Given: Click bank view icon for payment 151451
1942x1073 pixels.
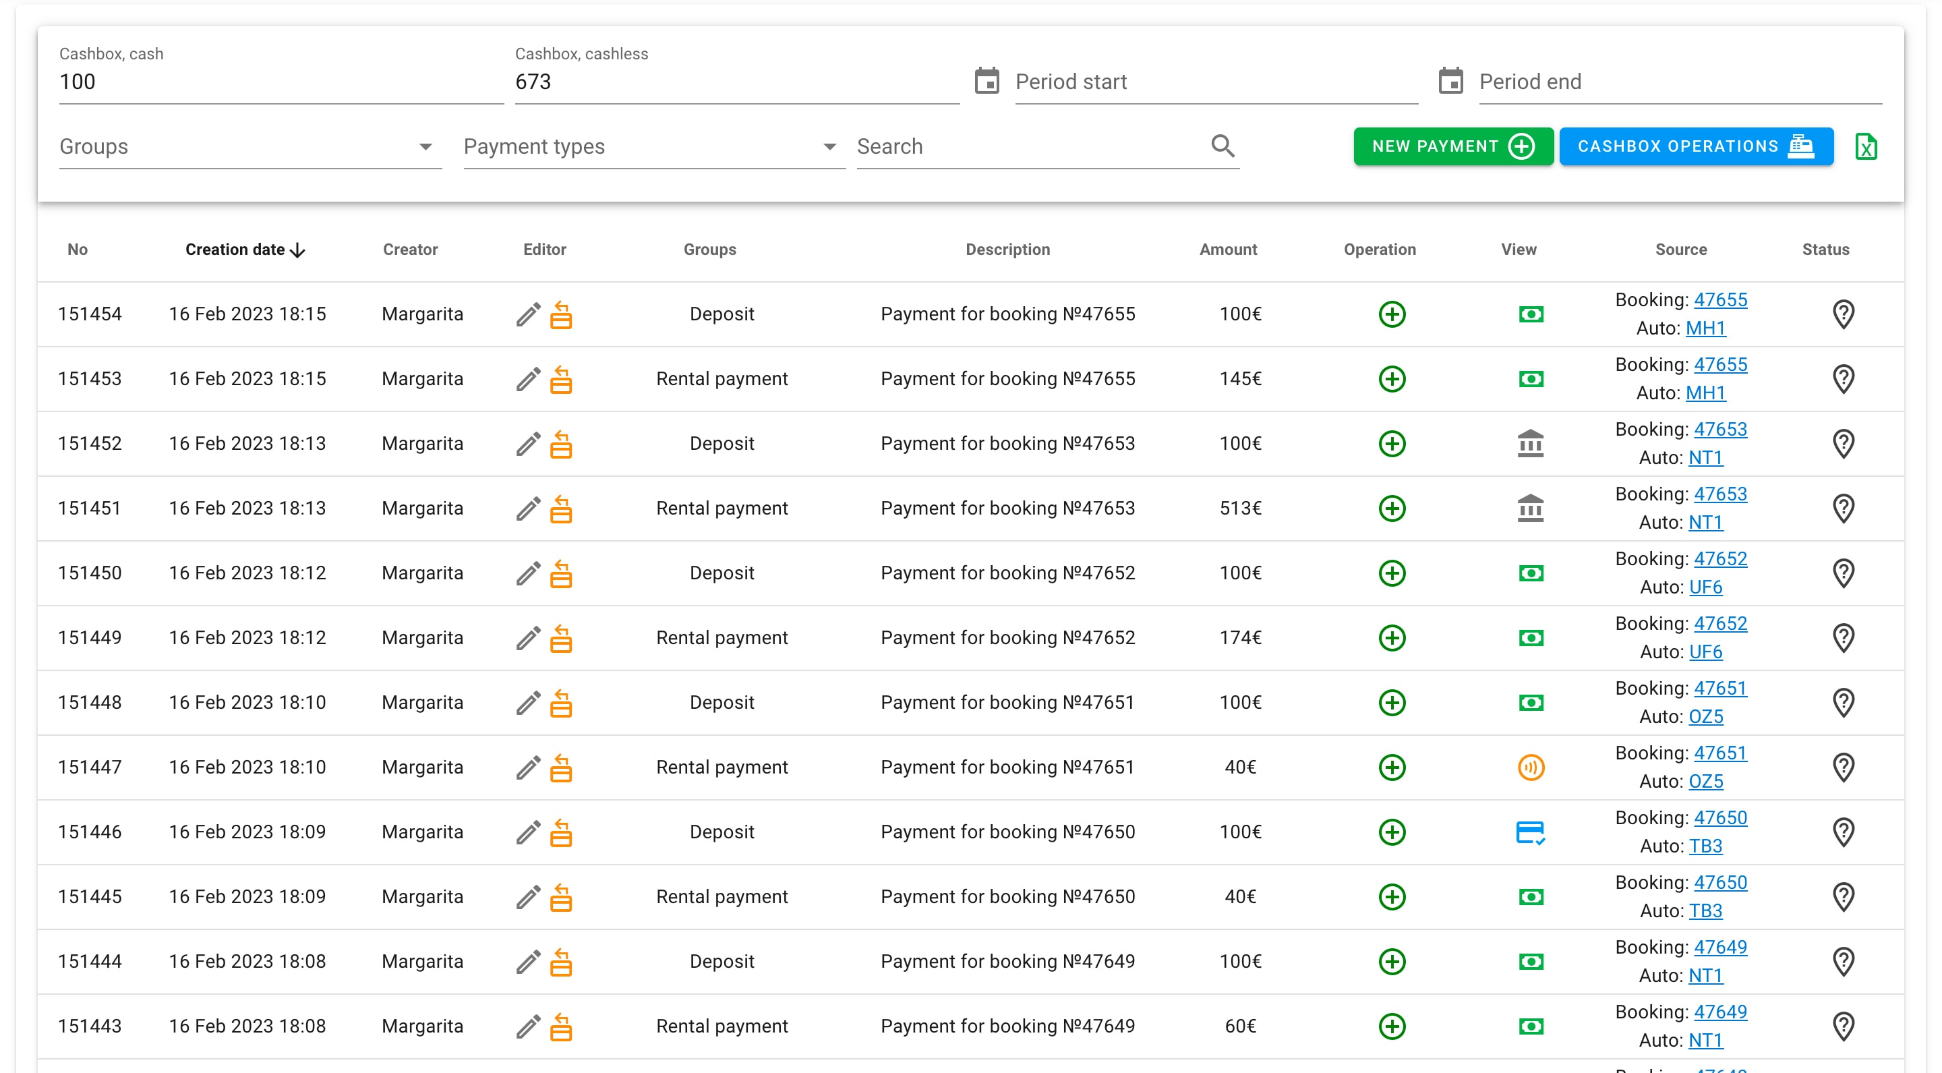Looking at the screenshot, I should tap(1531, 509).
